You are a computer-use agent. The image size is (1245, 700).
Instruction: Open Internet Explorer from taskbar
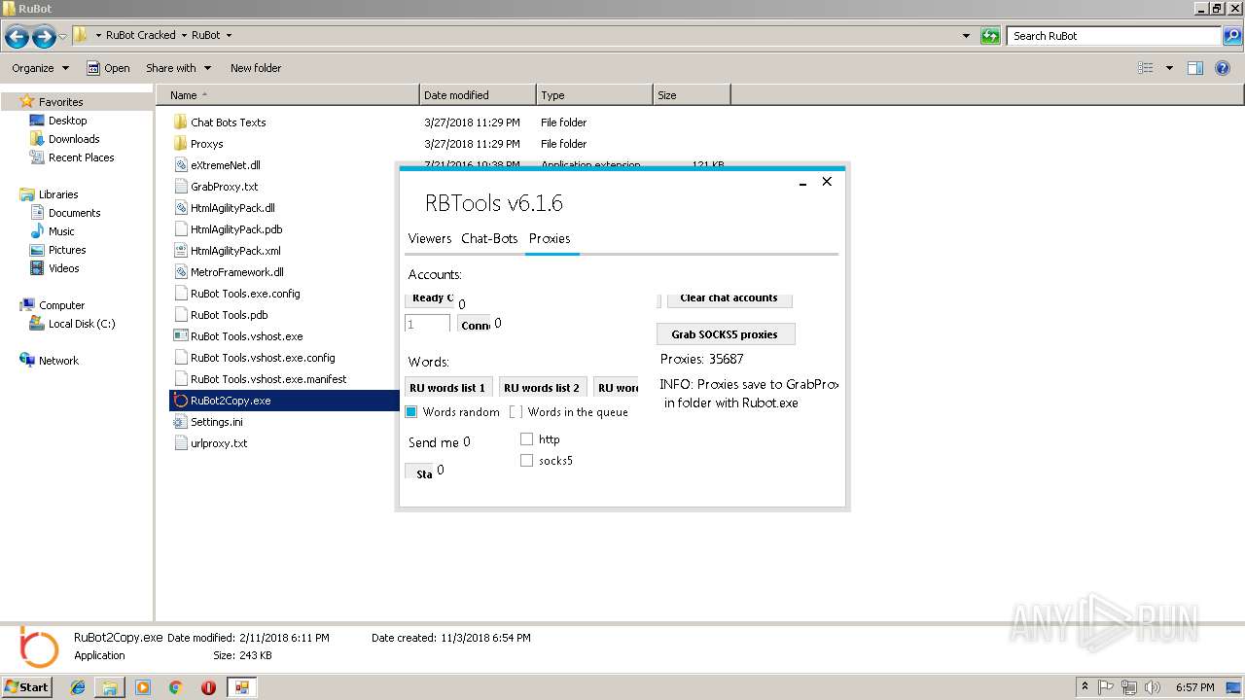coord(78,687)
